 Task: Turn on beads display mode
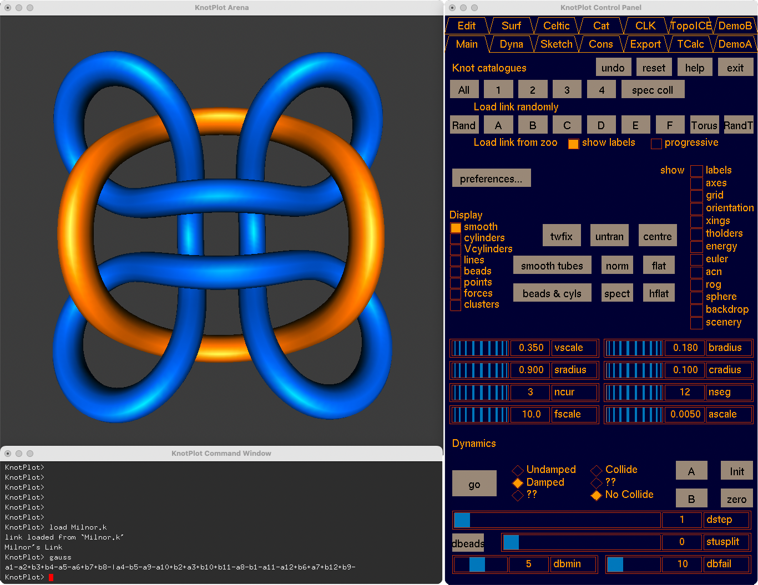(456, 272)
